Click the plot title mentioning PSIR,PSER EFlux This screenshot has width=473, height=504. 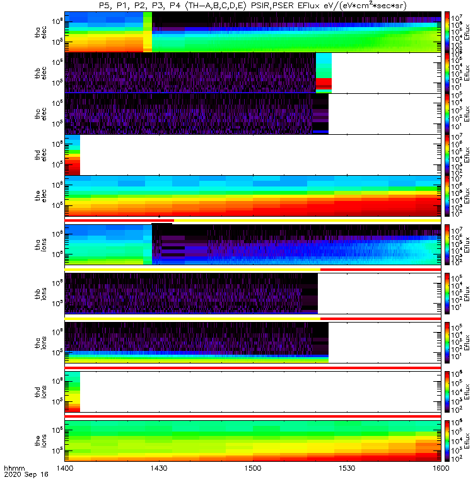click(253, 6)
